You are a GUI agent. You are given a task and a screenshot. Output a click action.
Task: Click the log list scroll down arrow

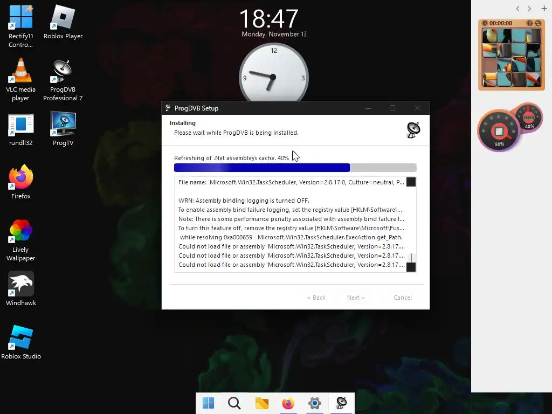click(411, 267)
